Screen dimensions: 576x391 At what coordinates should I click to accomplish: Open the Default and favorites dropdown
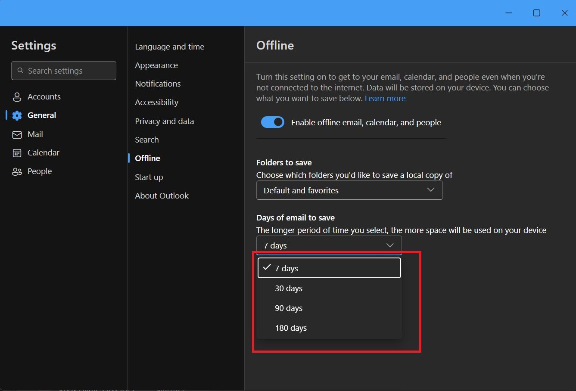point(349,190)
